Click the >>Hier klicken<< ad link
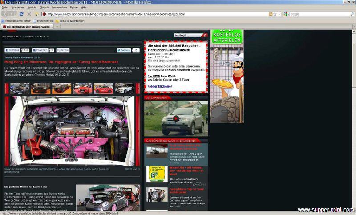 pyautogui.click(x=160, y=86)
